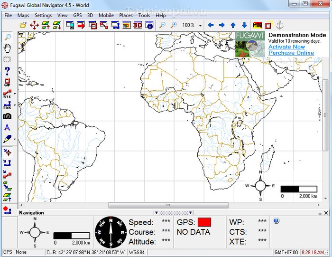
Task: Click the red dot track record icon
Action: tap(7, 210)
